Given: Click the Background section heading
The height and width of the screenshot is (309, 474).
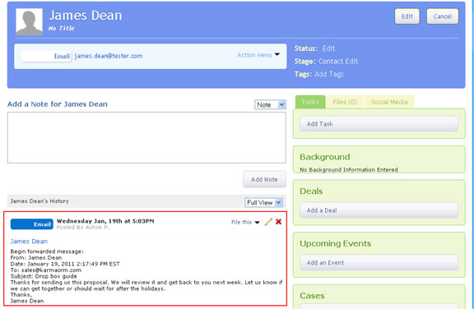Looking at the screenshot, I should [325, 157].
